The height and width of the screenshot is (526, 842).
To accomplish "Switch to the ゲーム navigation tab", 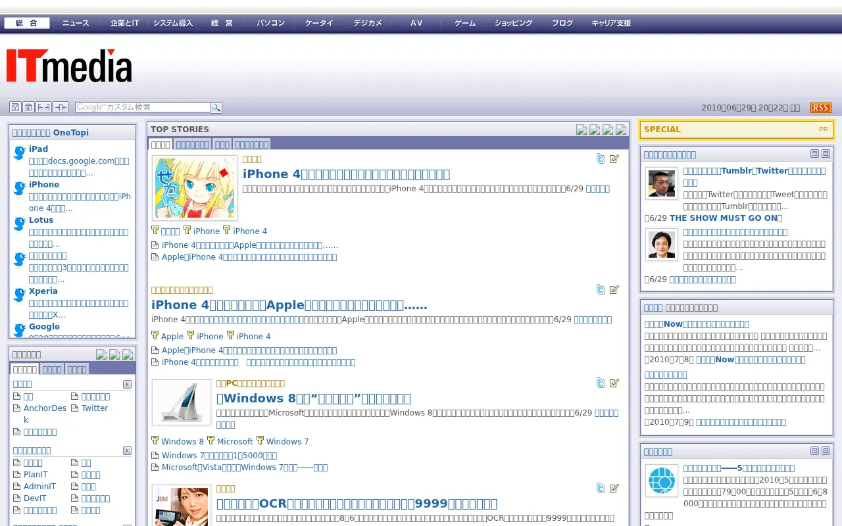I will coord(465,23).
